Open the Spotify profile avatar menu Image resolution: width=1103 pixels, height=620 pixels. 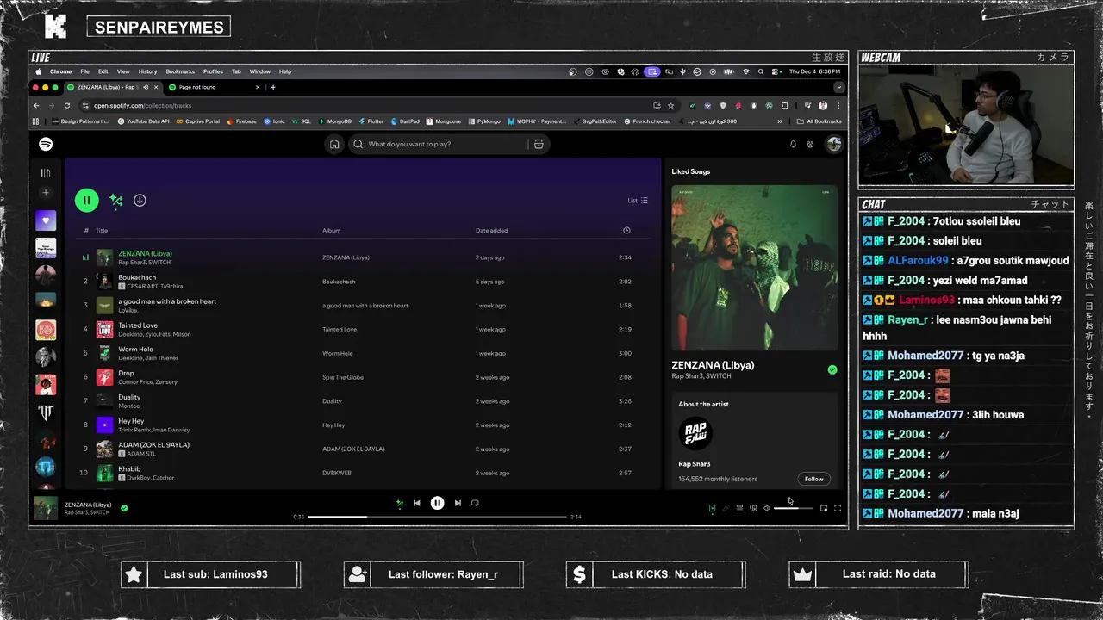click(834, 144)
